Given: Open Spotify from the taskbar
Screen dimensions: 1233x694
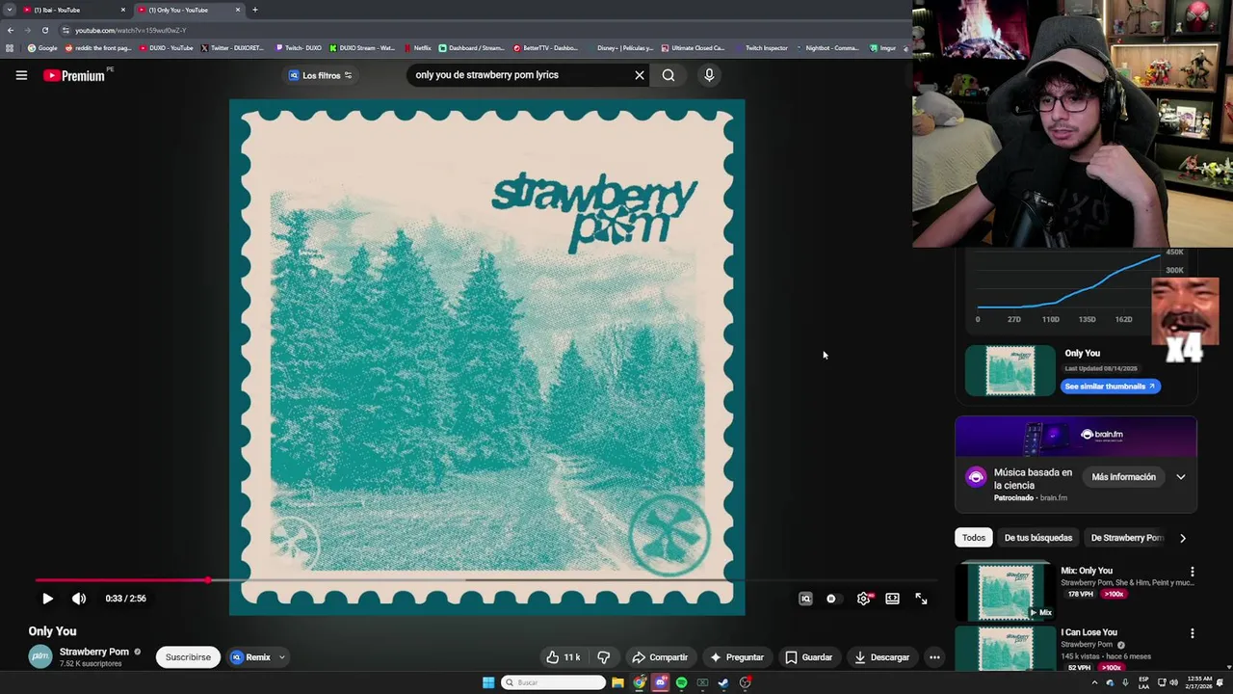Looking at the screenshot, I should pos(681,682).
